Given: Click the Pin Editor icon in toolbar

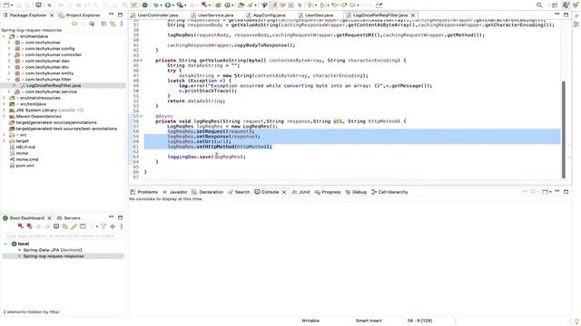Looking at the screenshot, I should pos(379,5).
